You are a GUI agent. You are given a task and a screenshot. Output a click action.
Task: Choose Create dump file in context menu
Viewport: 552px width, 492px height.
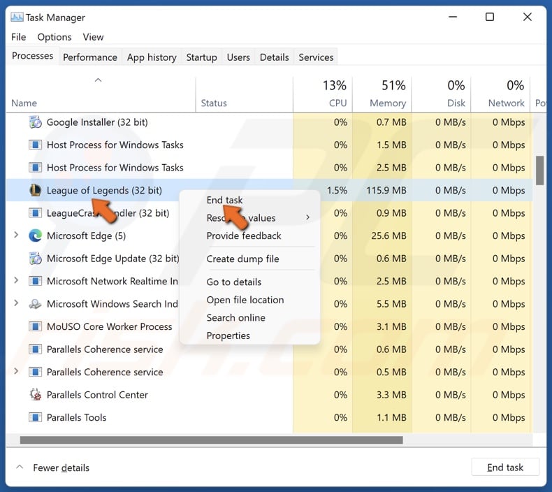[x=243, y=259]
